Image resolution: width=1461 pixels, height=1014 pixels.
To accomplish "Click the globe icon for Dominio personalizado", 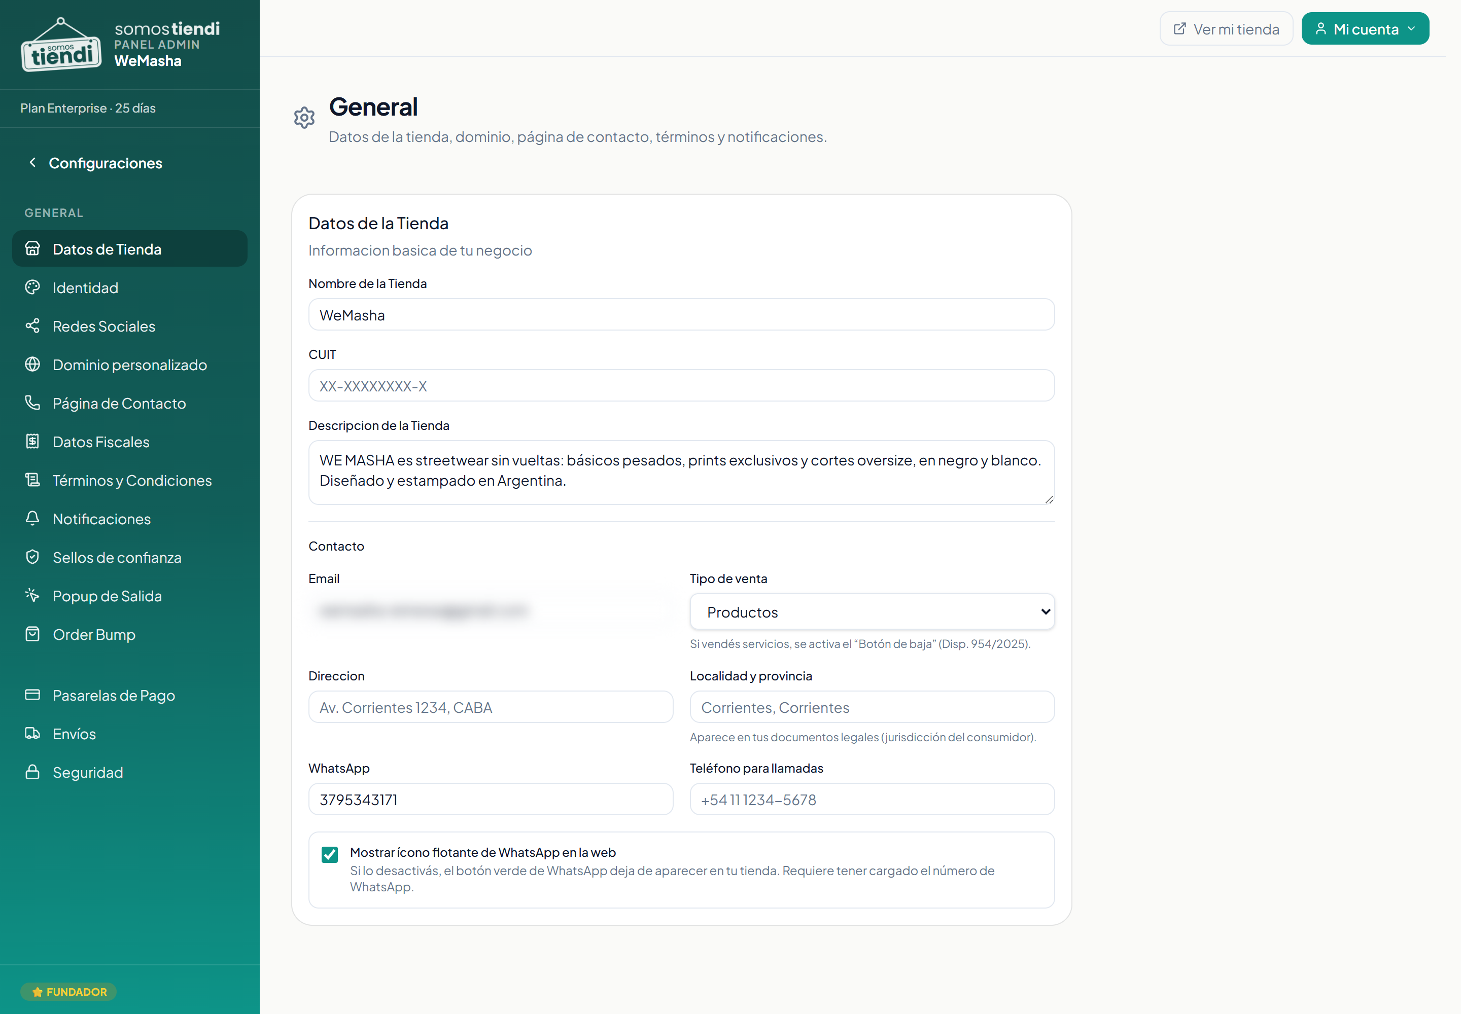I will [x=32, y=364].
